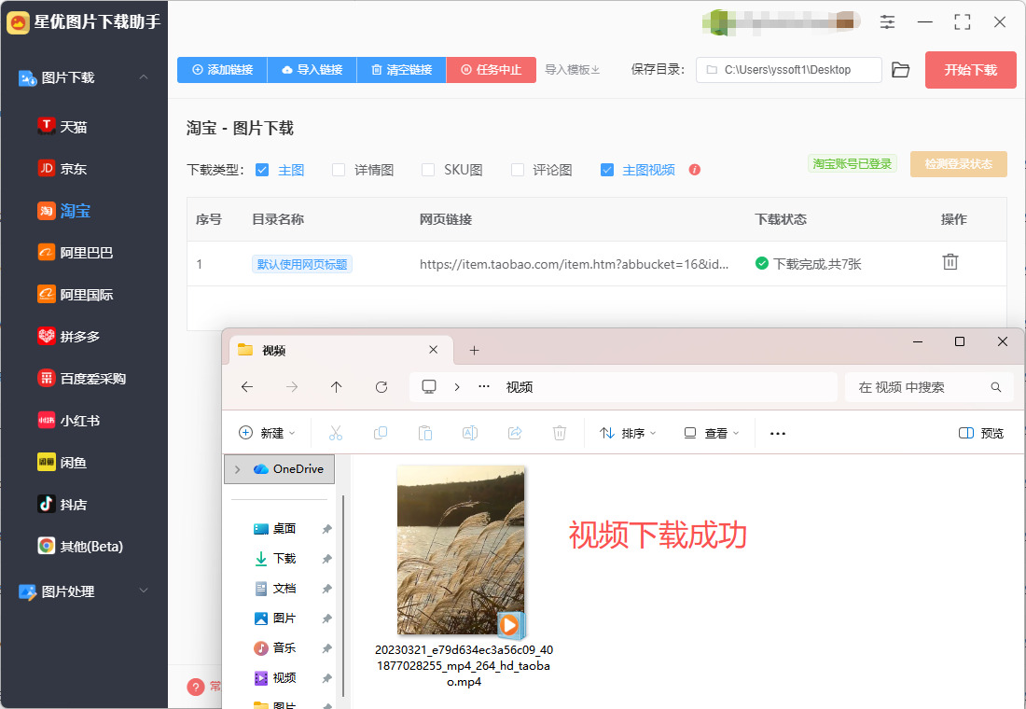
Task: Open 音乐 in Explorer navigation pane
Action: [275, 647]
